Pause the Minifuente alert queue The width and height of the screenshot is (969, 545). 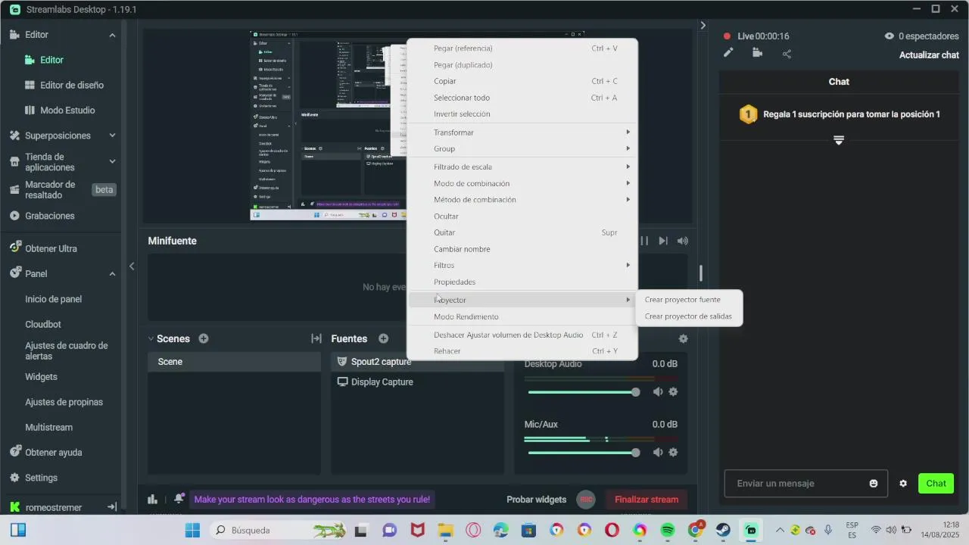pyautogui.click(x=644, y=241)
